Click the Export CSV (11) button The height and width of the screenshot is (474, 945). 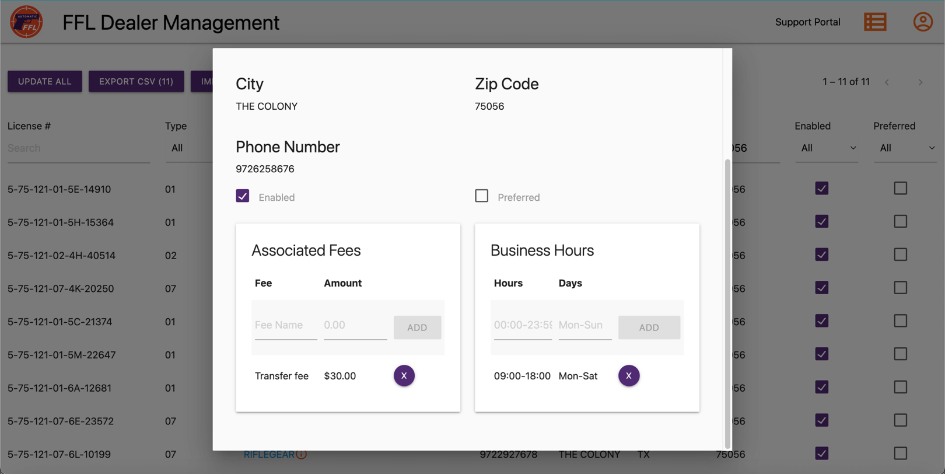(x=136, y=82)
